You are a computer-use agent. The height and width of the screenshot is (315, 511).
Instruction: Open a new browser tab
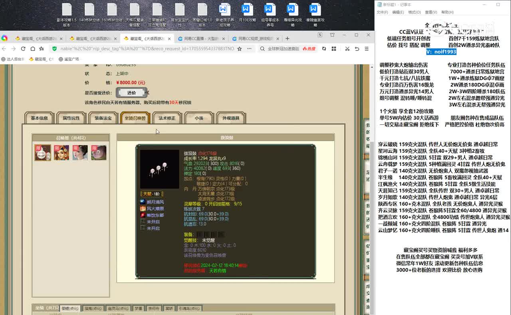point(287,39)
